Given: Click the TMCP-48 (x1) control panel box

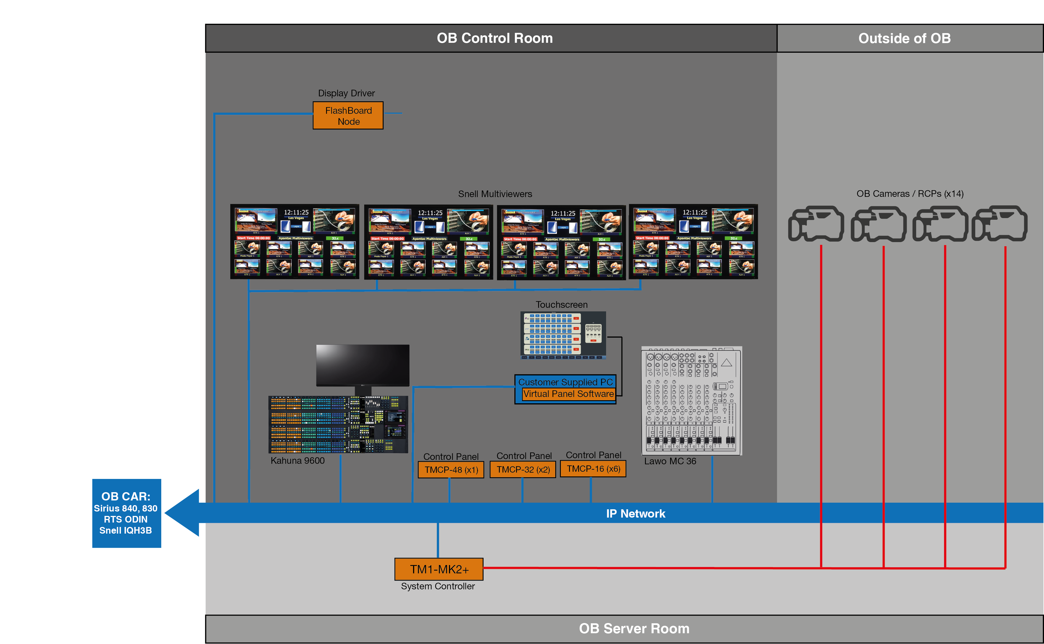Looking at the screenshot, I should 451,470.
